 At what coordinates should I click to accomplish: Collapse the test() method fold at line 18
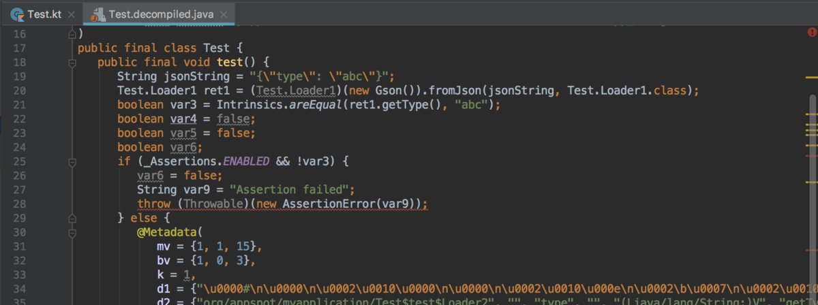pos(72,62)
